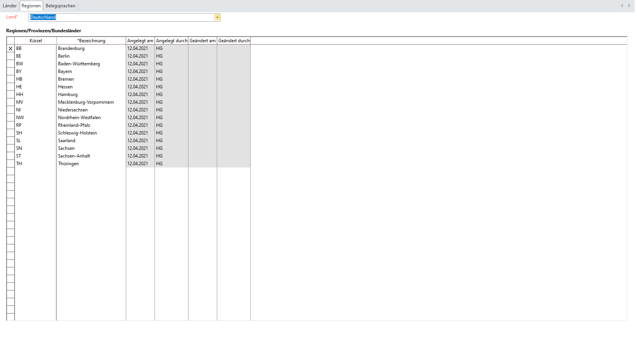The width and height of the screenshot is (637, 345).
Task: Open the Land dropdown arrow
Action: pos(217,17)
